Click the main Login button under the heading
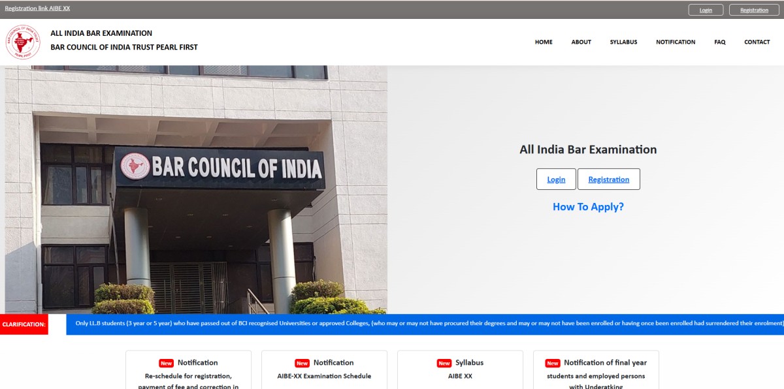This screenshot has width=784, height=389. click(556, 179)
